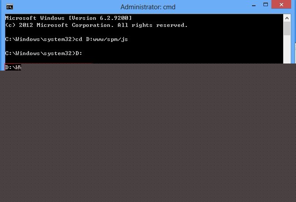Click the "All rights reserved." text
The height and width of the screenshot is (202, 296).
pyautogui.click(x=153, y=25)
